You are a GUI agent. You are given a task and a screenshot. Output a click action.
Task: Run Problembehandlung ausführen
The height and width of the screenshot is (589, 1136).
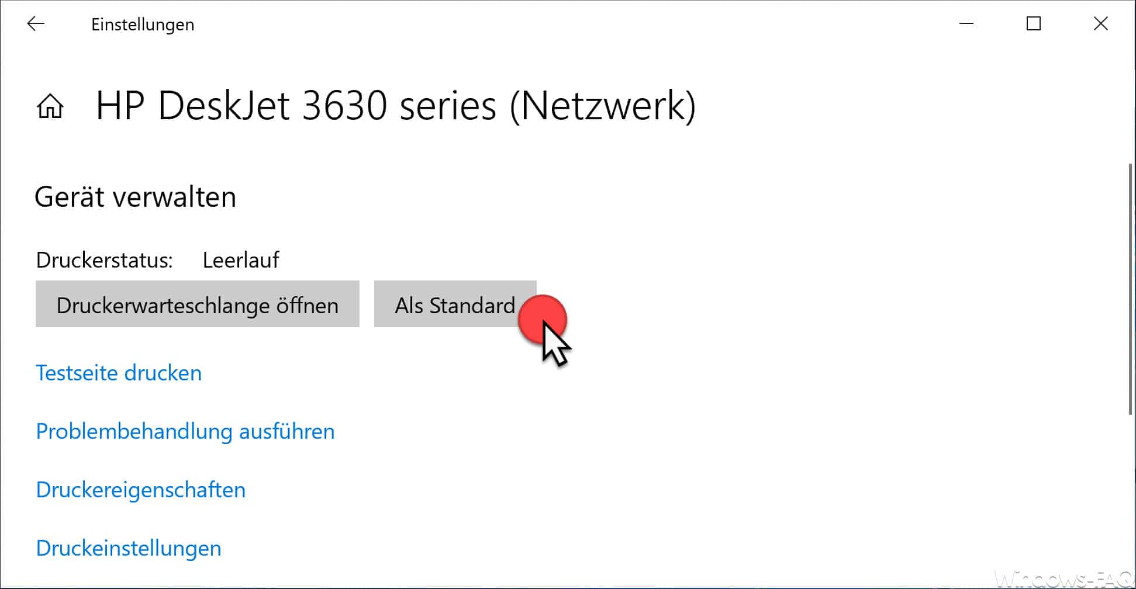(185, 431)
